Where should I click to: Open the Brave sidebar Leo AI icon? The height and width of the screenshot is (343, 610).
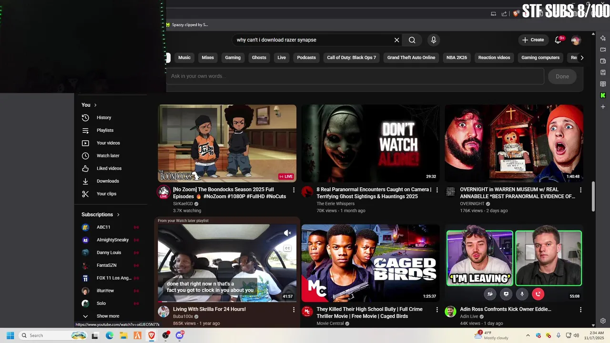[603, 38]
